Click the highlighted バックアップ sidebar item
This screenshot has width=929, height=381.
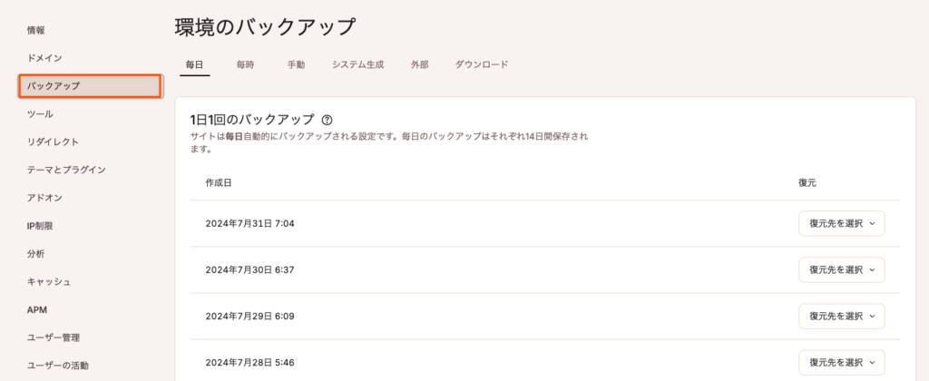pyautogui.click(x=89, y=86)
